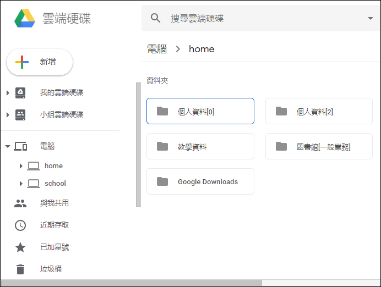The height and width of the screenshot is (287, 381).
Task: Click the 小組雲端硬碟 team drive icon
Action: click(x=20, y=115)
